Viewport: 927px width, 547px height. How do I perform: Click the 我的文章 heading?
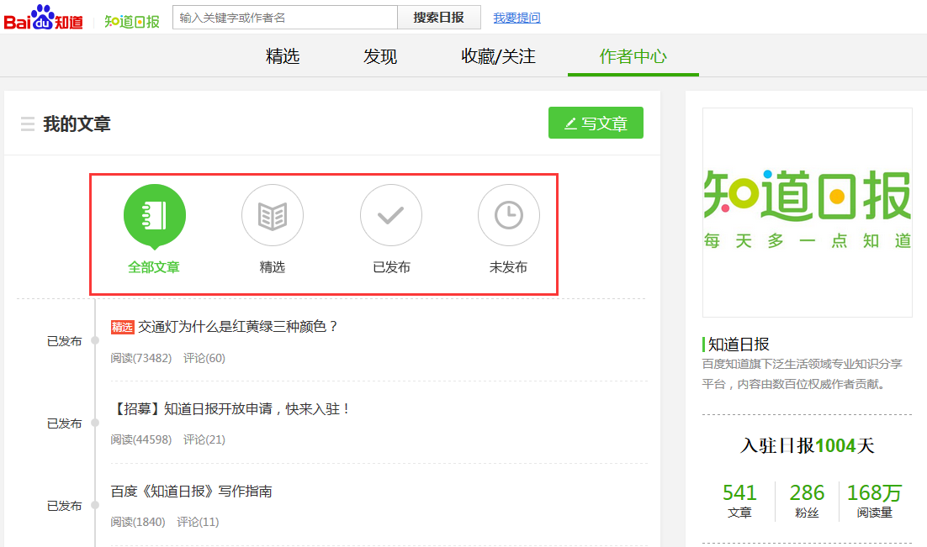click(77, 124)
